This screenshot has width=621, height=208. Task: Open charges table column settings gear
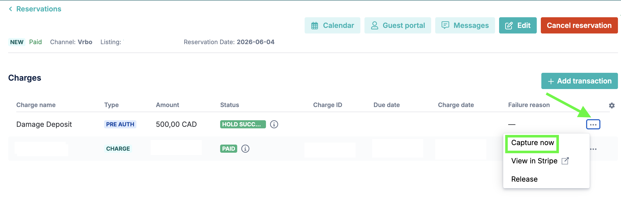pos(612,106)
